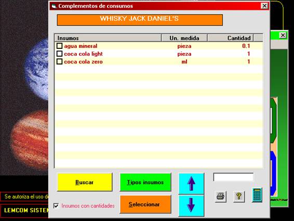Click the Cantidad column header
This screenshot has width=294, height=221.
coord(231,38)
